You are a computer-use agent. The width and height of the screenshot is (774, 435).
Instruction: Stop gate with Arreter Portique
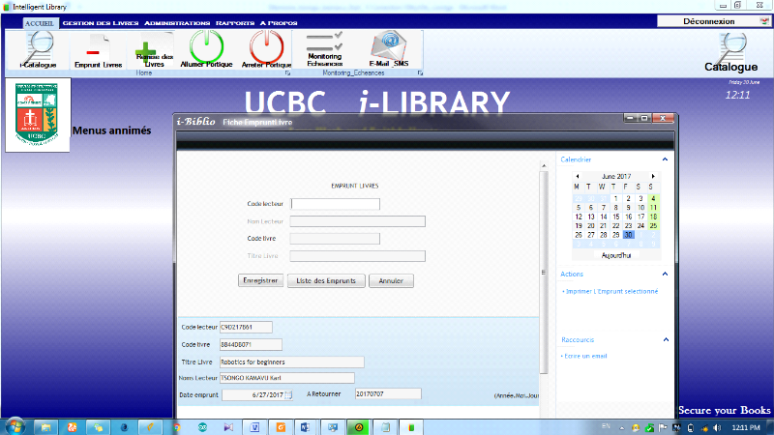[267, 49]
